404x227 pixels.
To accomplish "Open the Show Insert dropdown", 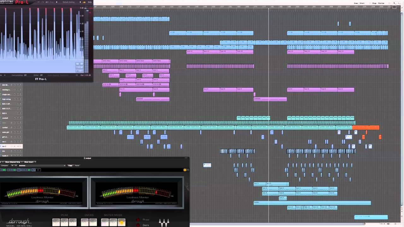I will pyautogui.click(x=30, y=162).
